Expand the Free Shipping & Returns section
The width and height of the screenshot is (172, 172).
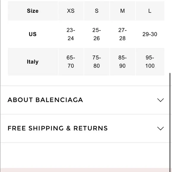[x=85, y=128]
